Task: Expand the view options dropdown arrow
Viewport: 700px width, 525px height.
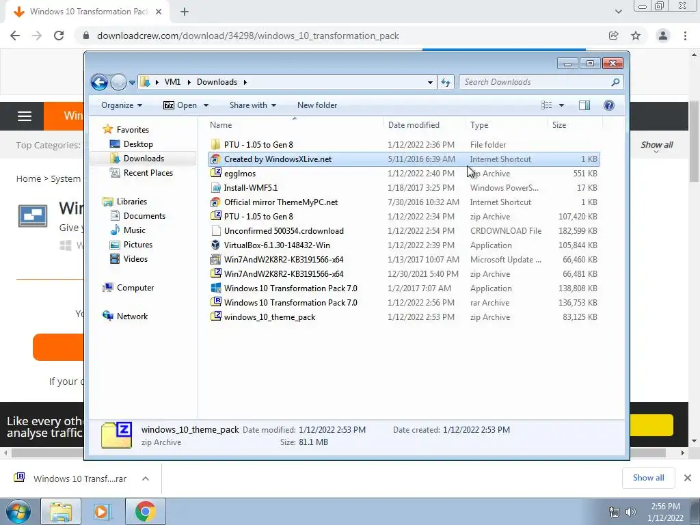Action: coord(562,105)
